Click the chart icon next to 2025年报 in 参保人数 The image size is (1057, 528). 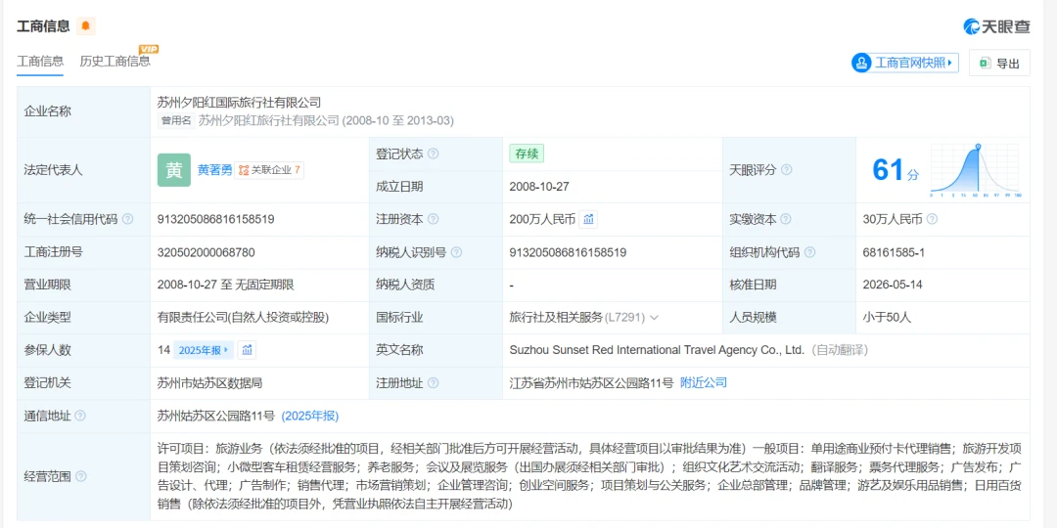(x=248, y=349)
